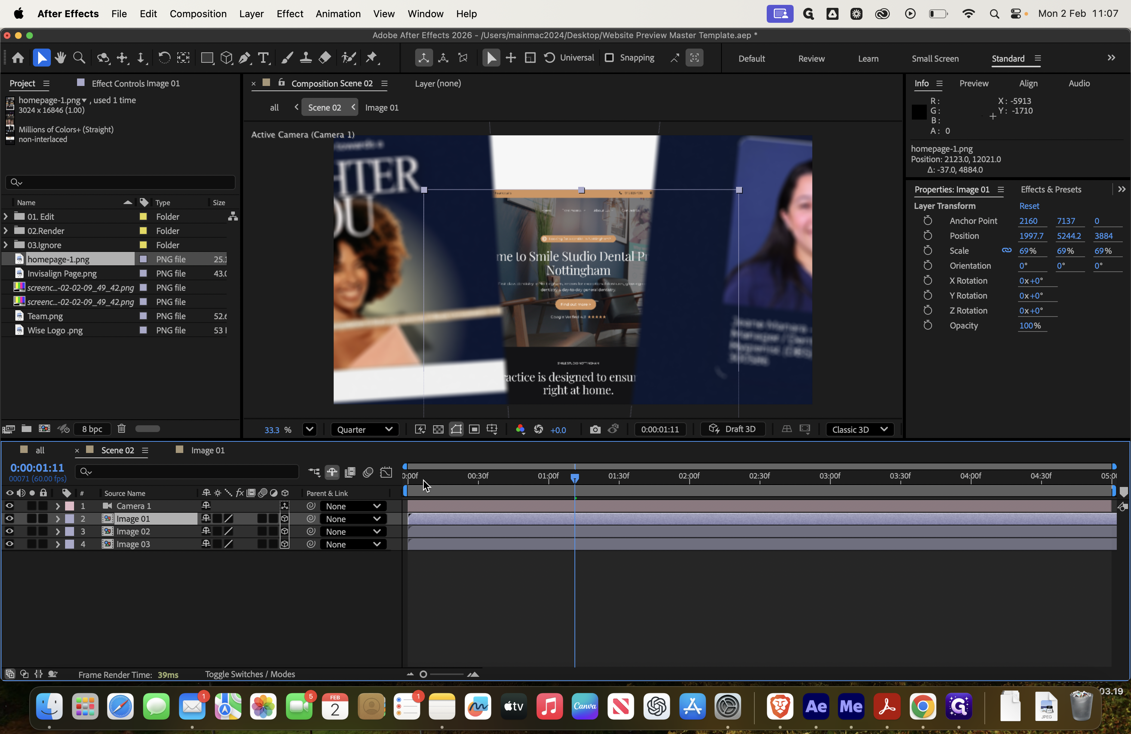
Task: Toggle the transparency grid icon
Action: click(x=438, y=429)
